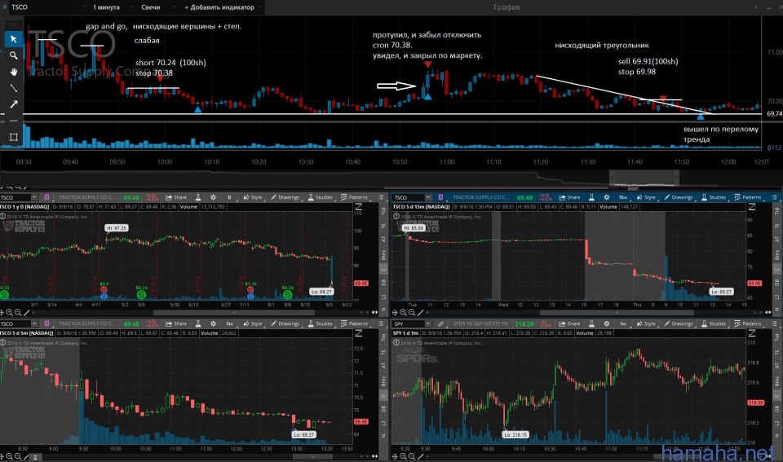Click the horizontal scrollbar under TSCO 15m chart
This screenshot has width=783, height=462.
click(x=617, y=313)
